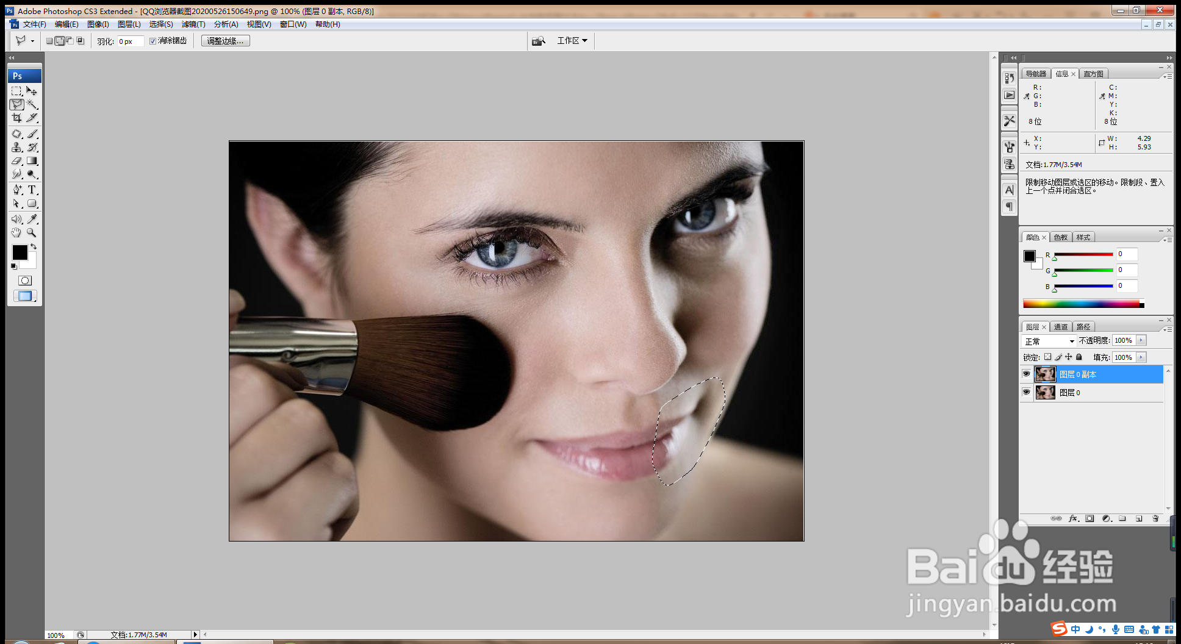This screenshot has width=1181, height=644.
Task: Open the Paragraph panel icon
Action: click(1010, 207)
